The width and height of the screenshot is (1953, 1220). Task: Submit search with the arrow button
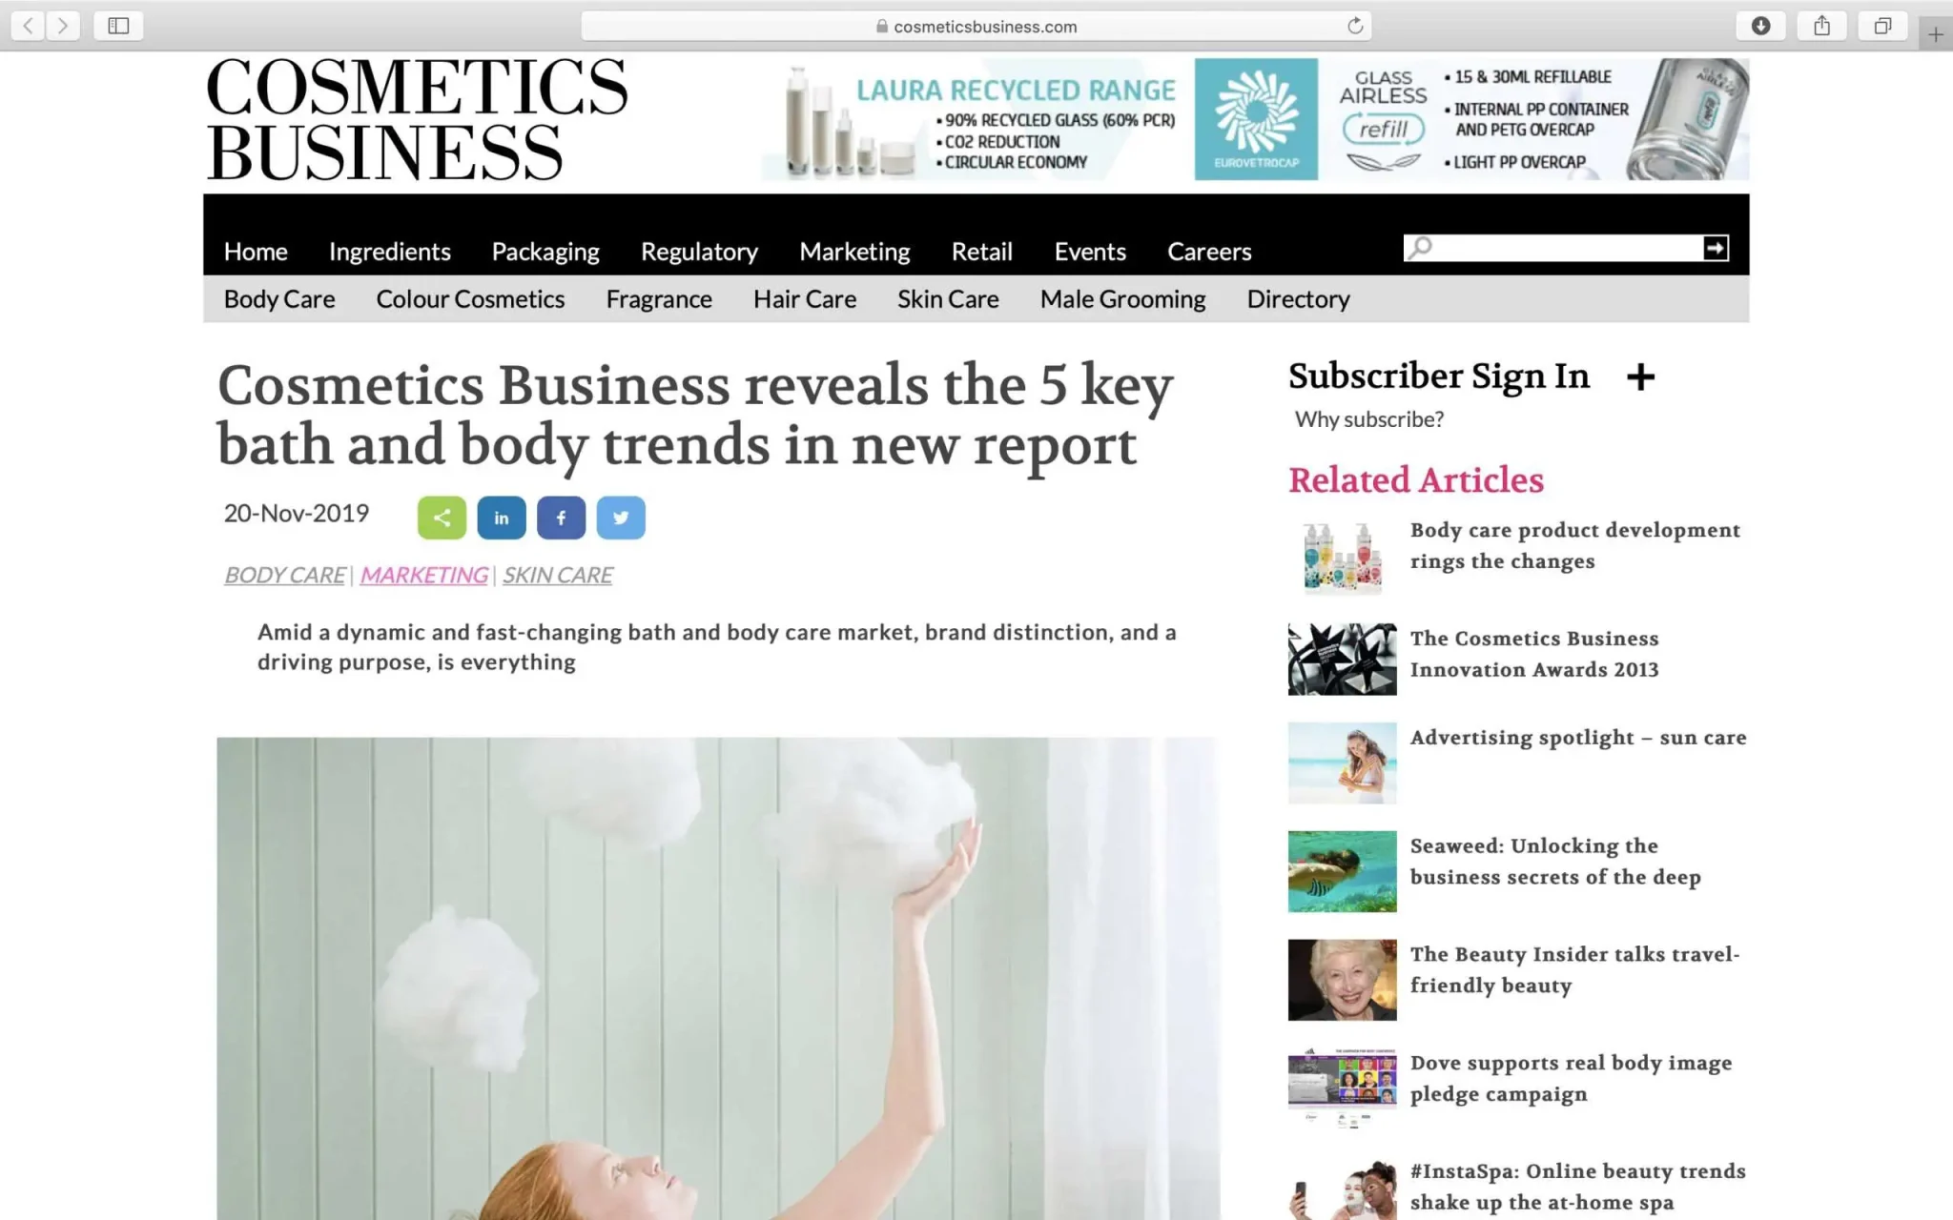1716,248
